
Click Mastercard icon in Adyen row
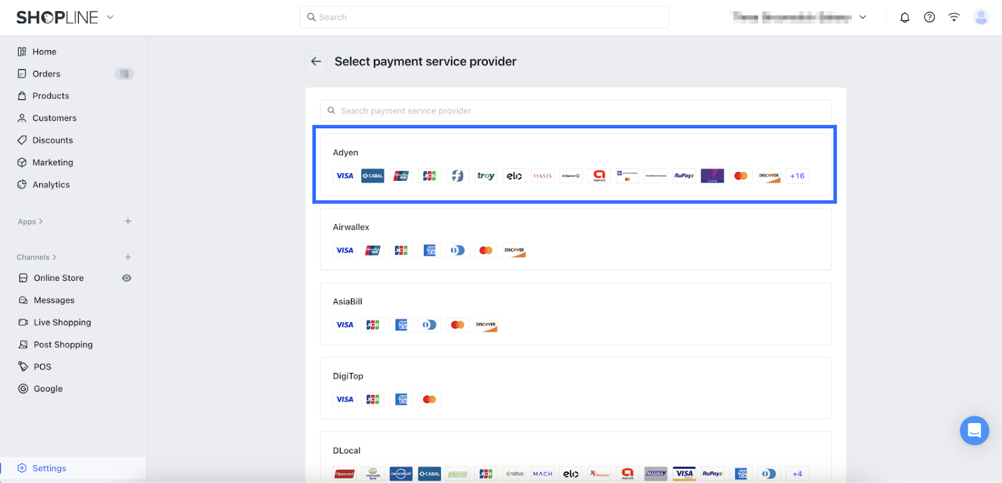pyautogui.click(x=741, y=176)
